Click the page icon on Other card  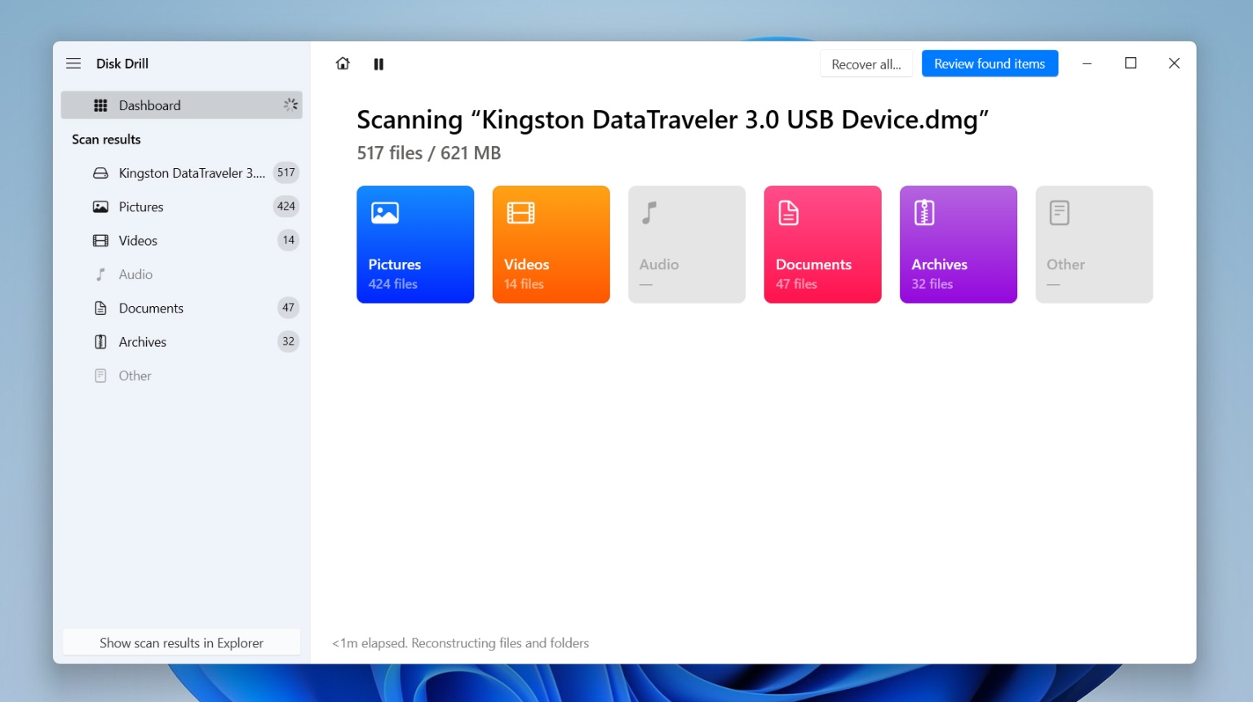click(1059, 213)
